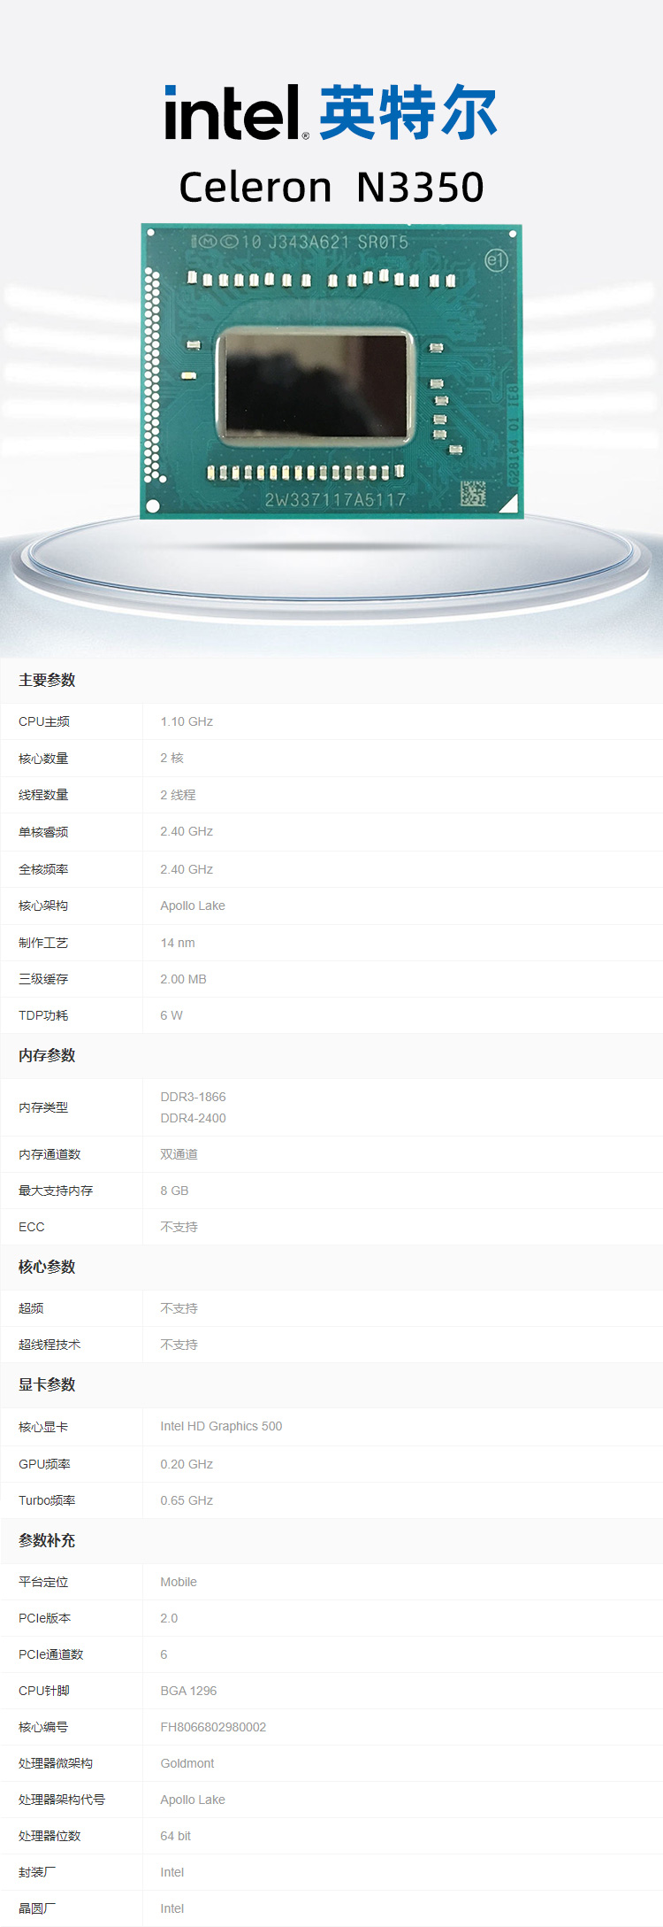Click Intel in the 晶圆厂 row

click(172, 1908)
